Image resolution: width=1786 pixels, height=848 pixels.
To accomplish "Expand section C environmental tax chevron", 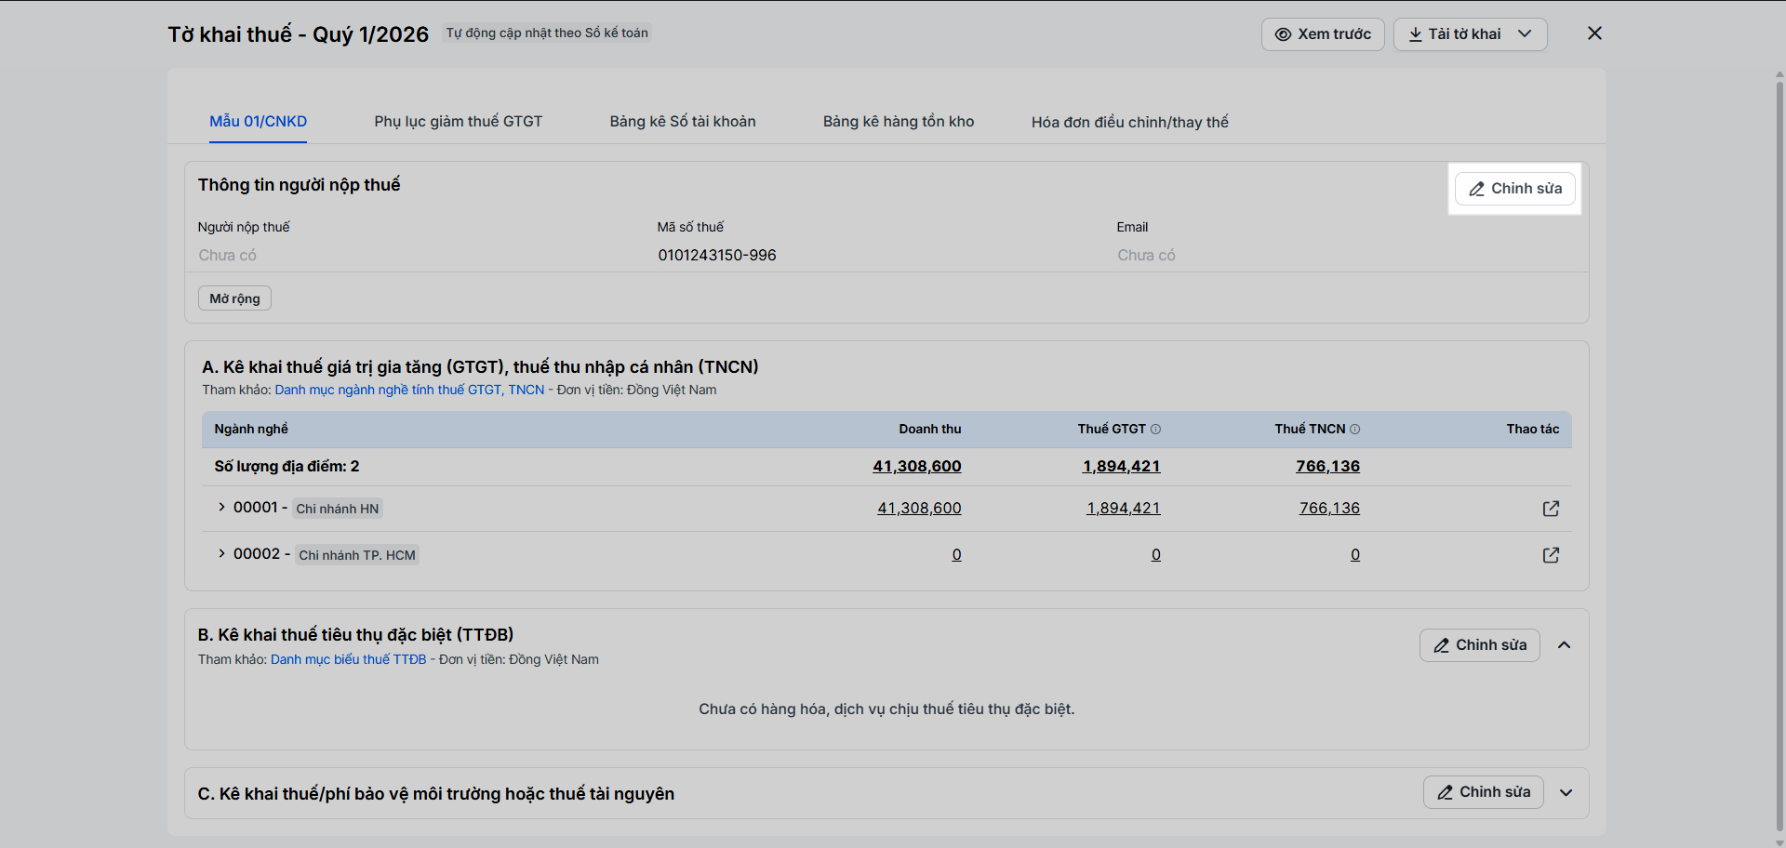I will tap(1566, 793).
